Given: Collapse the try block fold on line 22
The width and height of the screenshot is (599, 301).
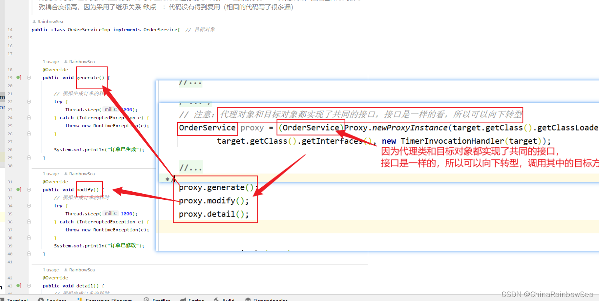Looking at the screenshot, I should pyautogui.click(x=29, y=102).
